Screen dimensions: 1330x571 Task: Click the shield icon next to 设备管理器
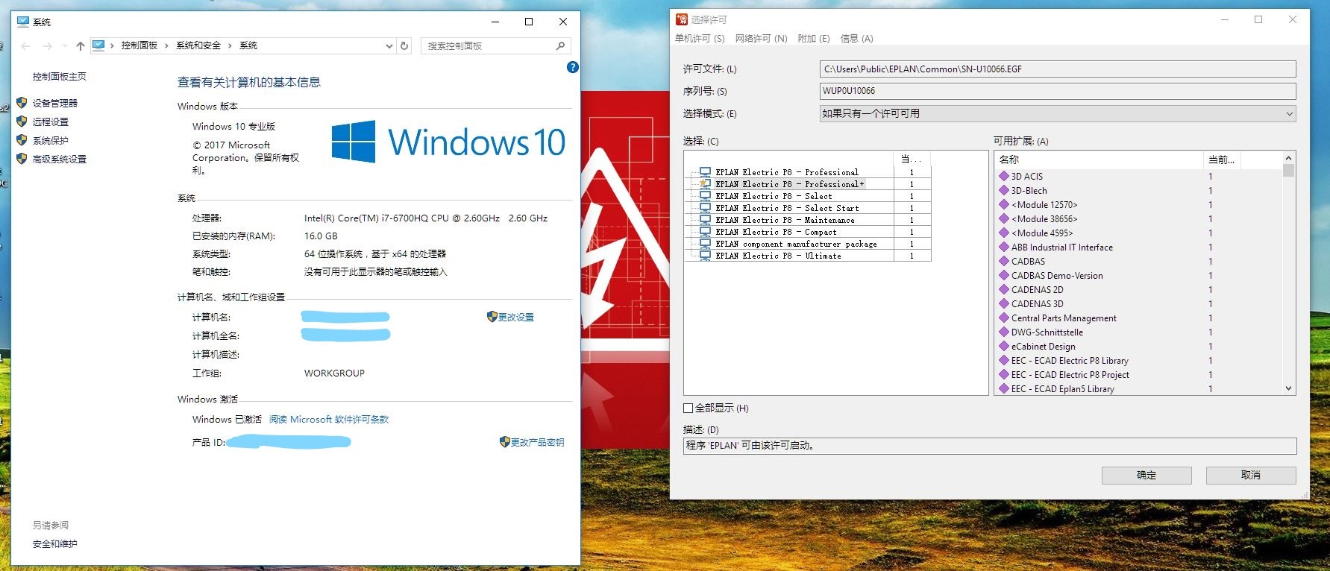[22, 103]
